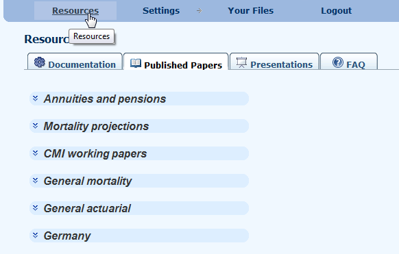Click the 'Mortality projections' heading text

(x=96, y=126)
